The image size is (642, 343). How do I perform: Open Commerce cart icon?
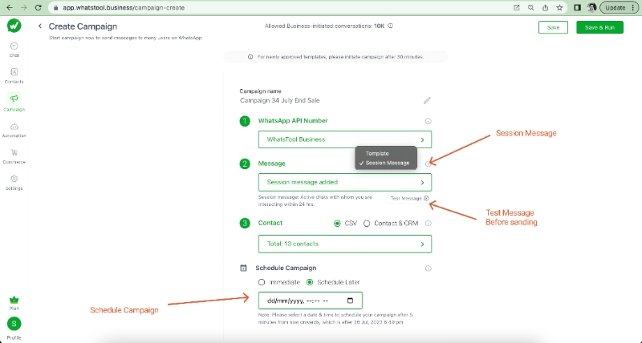tap(14, 155)
